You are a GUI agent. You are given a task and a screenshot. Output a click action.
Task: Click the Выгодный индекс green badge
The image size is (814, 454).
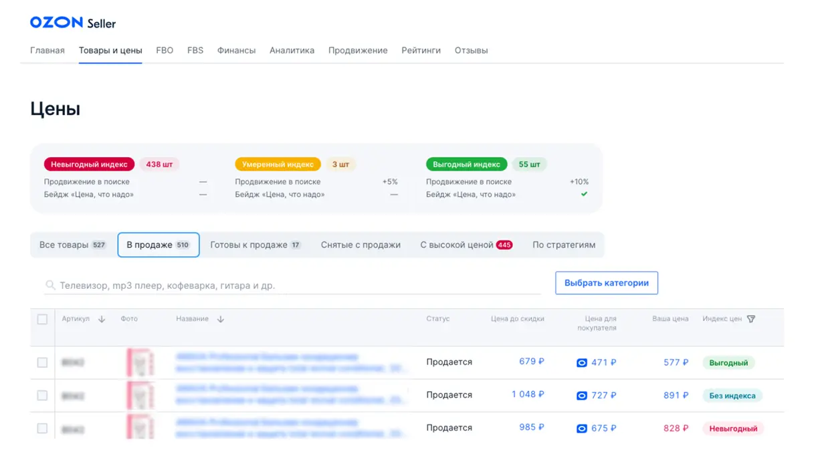click(466, 164)
